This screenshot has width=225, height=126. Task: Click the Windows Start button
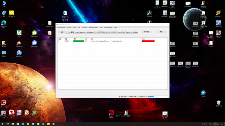pyautogui.click(x=2, y=124)
